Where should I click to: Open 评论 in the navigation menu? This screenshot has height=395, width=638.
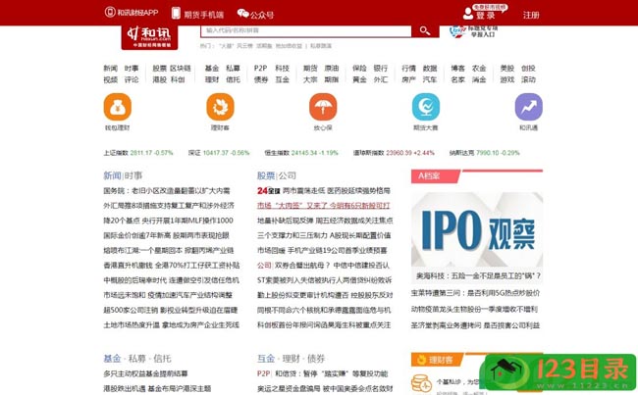point(132,79)
